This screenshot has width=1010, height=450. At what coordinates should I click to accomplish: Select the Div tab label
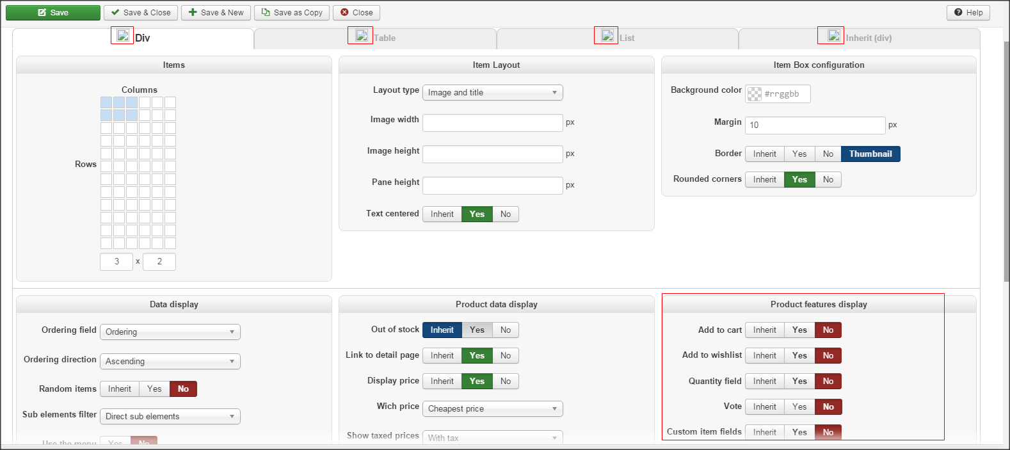[x=143, y=38]
